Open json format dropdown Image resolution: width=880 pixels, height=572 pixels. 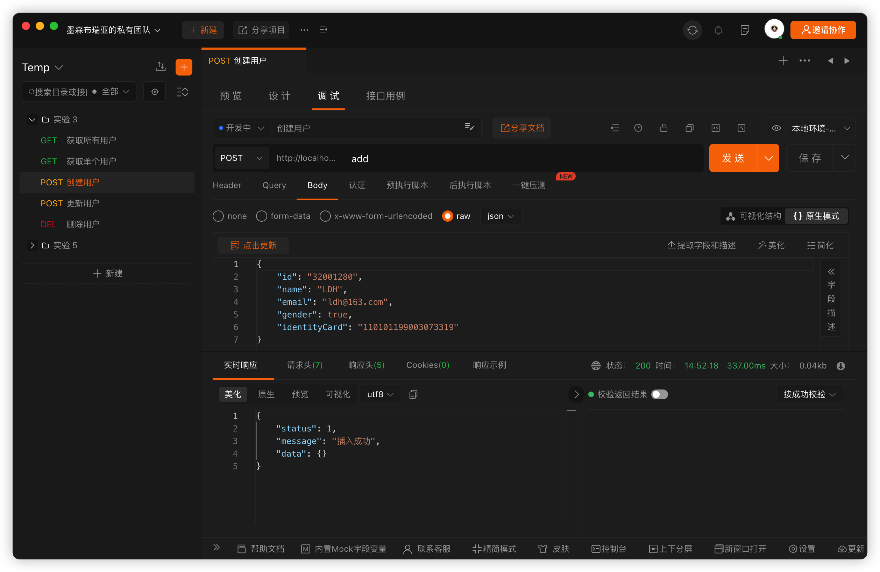501,216
